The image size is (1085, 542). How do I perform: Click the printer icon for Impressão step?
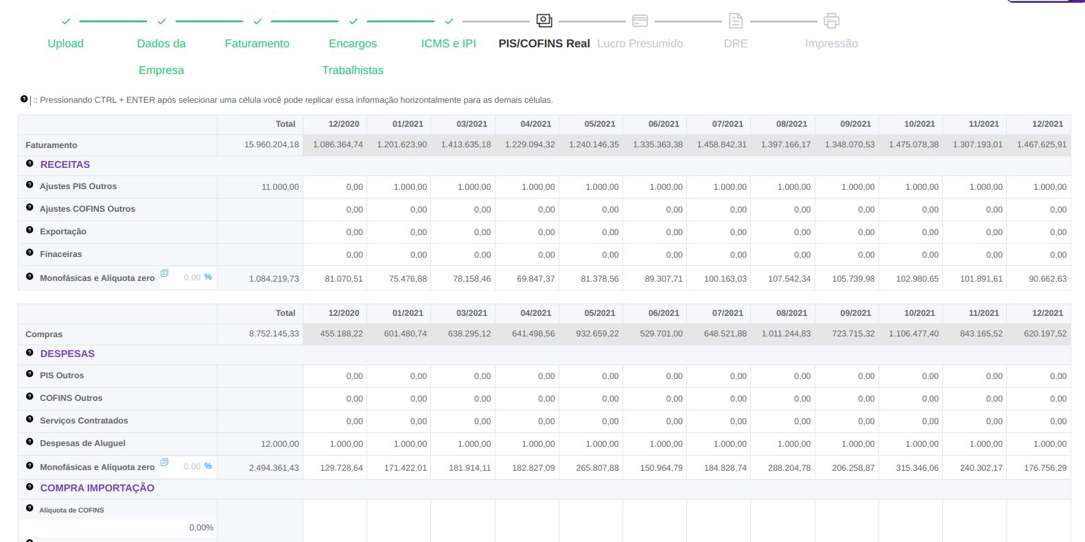click(831, 21)
